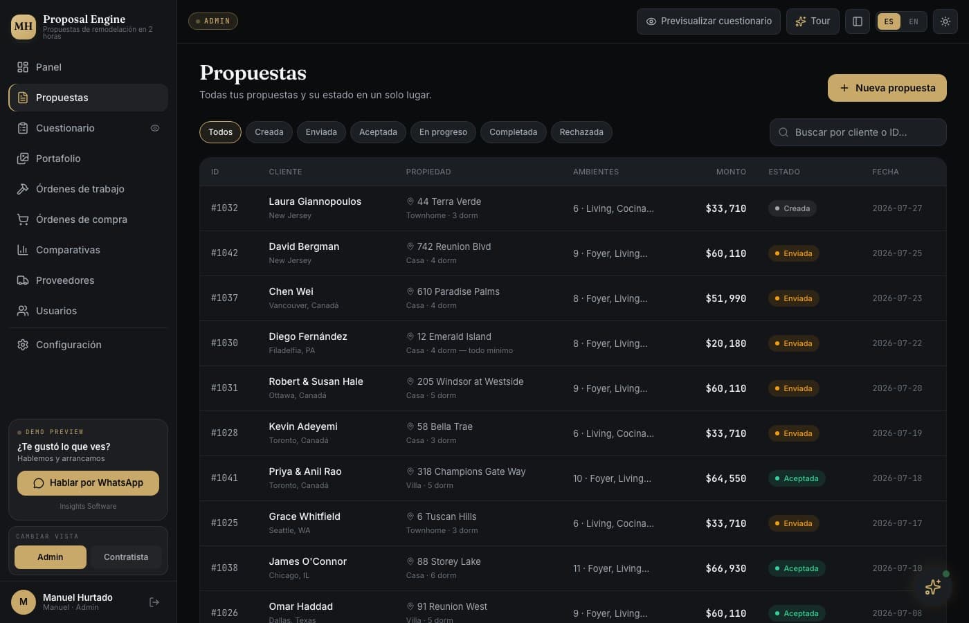Switch language to EN
The width and height of the screenshot is (969, 623).
pyautogui.click(x=914, y=21)
